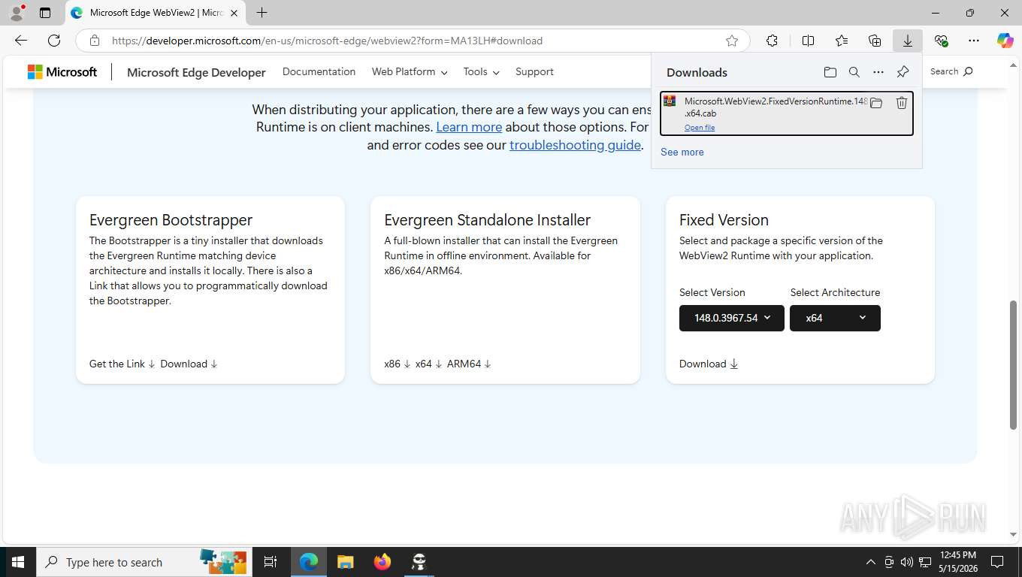Download the x86 standalone installer
Screen dimensions: 1022x577
pos(398,364)
